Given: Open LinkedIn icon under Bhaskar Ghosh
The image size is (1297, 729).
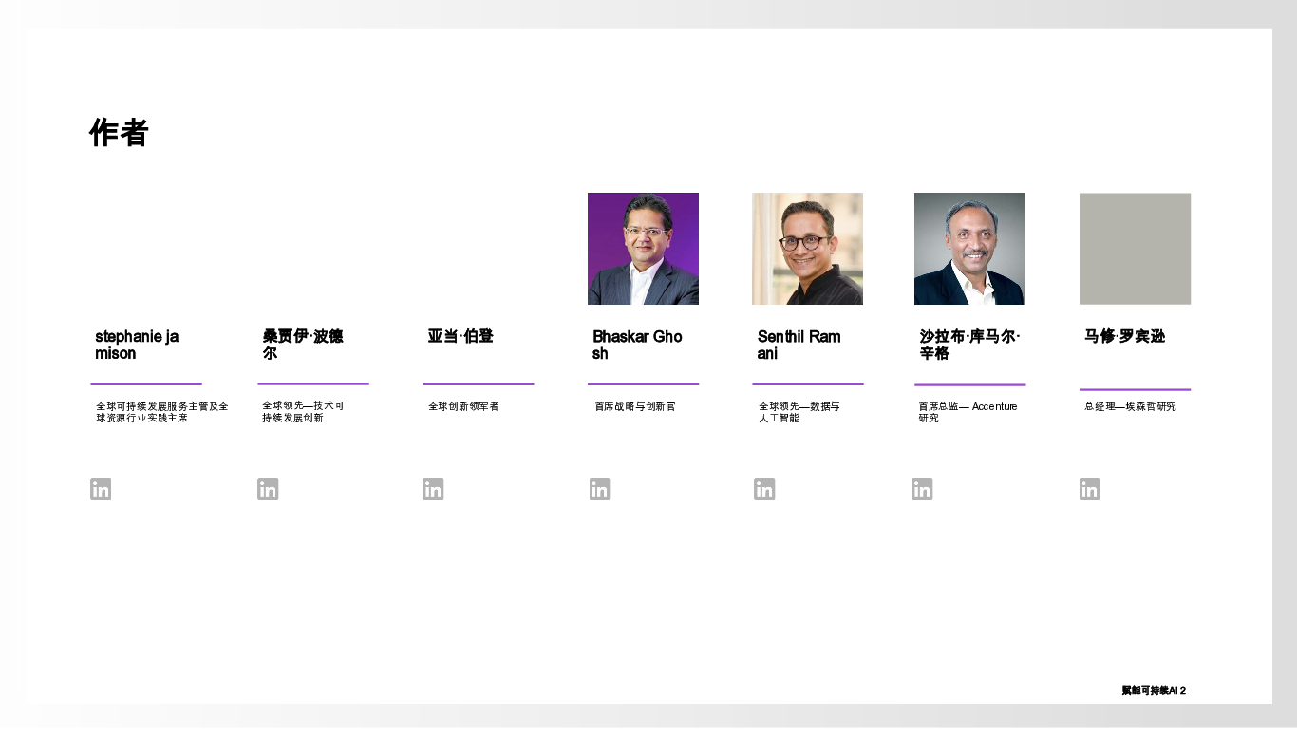Looking at the screenshot, I should pos(599,490).
